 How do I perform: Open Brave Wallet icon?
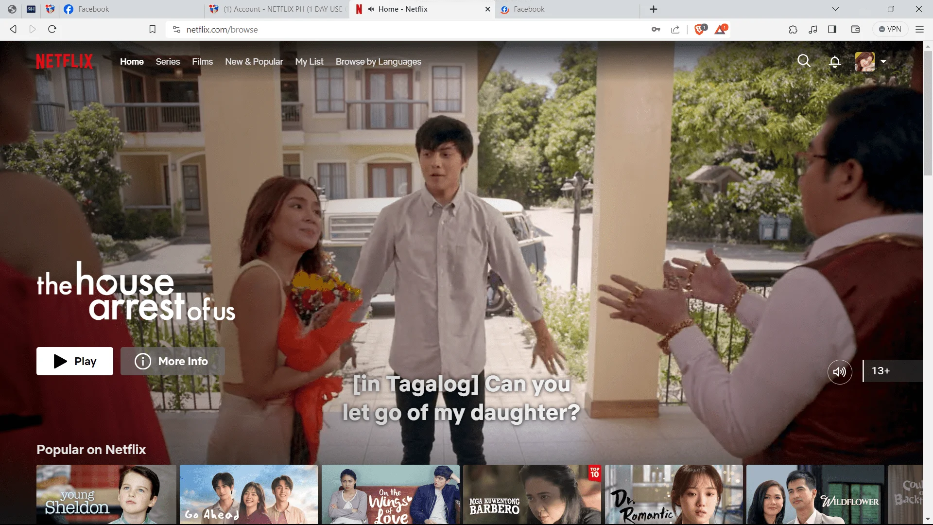pos(855,30)
